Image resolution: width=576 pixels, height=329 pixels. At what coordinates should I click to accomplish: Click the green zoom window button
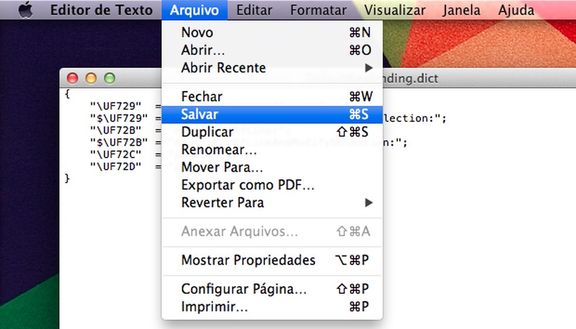(x=109, y=78)
